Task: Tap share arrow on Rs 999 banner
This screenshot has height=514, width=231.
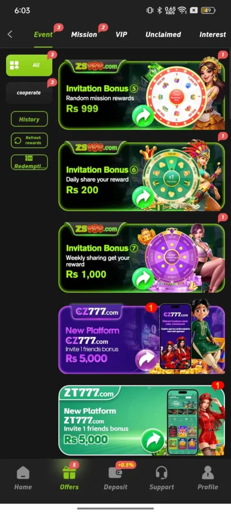Action: coord(143,115)
